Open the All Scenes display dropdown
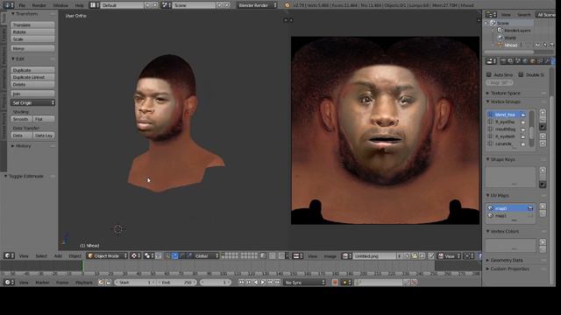This screenshot has width=561, height=315. tap(546, 15)
